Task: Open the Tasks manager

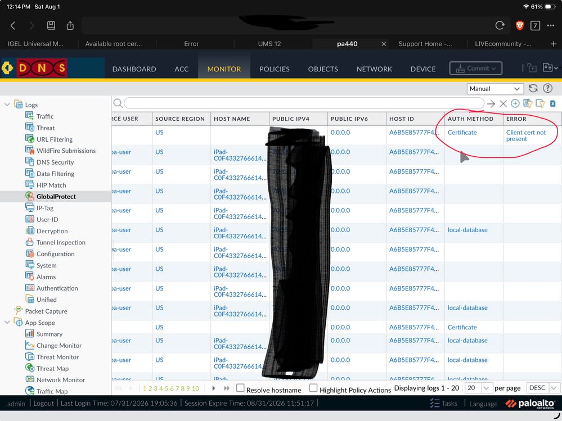Action: tap(444, 404)
